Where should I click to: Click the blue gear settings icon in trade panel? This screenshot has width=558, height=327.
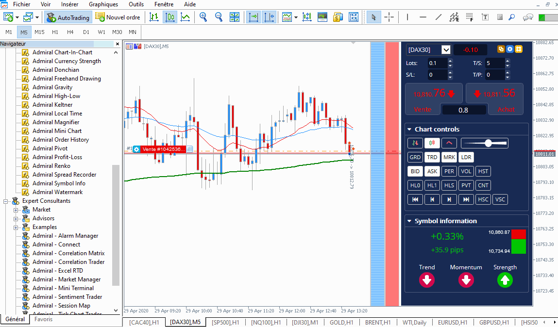[510, 49]
